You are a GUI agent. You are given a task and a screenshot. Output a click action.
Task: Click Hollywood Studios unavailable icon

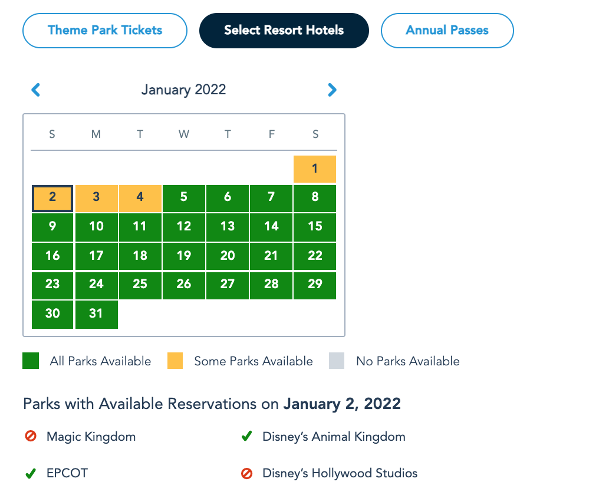click(247, 473)
